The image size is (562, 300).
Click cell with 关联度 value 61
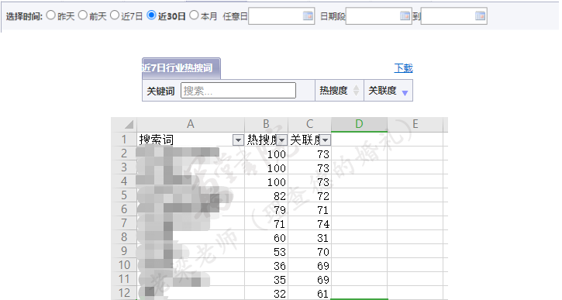coord(309,293)
